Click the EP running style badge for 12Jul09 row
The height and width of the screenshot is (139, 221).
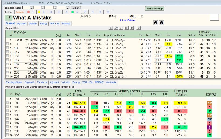click(209, 115)
